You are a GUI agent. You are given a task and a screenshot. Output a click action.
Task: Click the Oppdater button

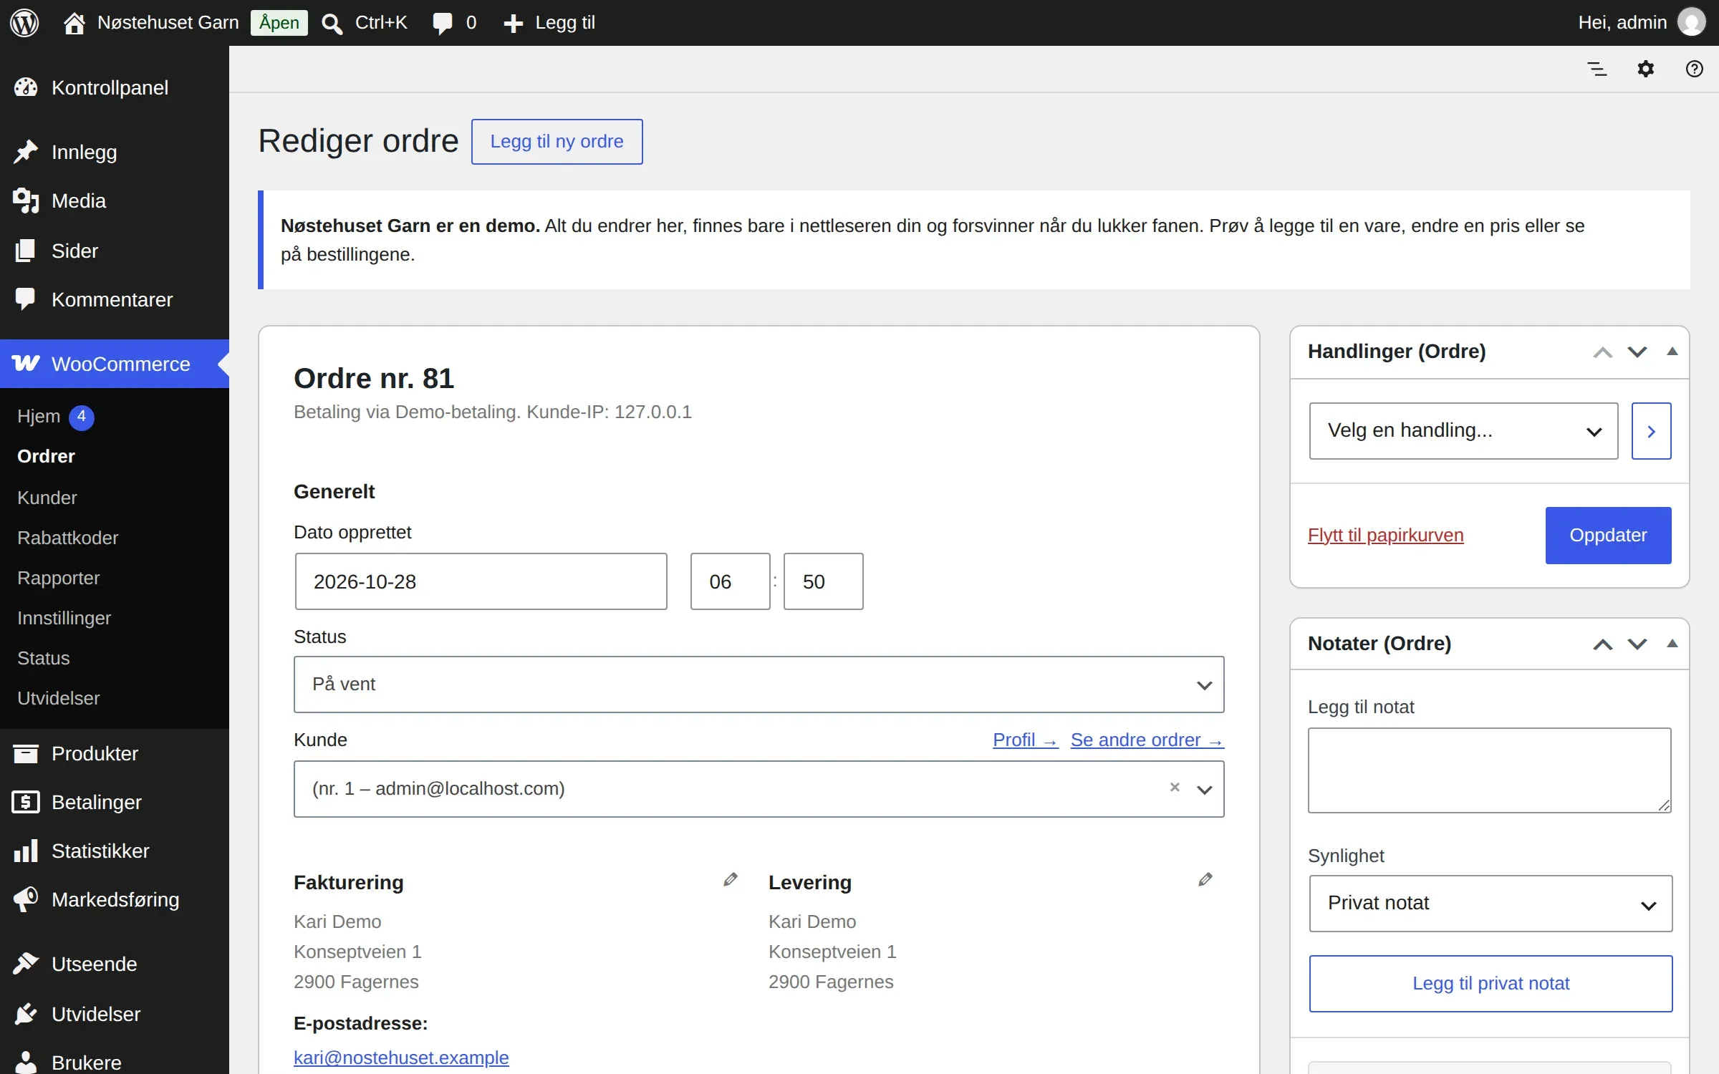pos(1609,536)
